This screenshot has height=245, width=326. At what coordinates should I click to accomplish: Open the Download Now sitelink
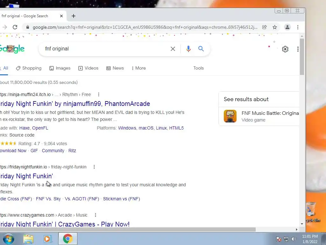pyautogui.click(x=13, y=151)
